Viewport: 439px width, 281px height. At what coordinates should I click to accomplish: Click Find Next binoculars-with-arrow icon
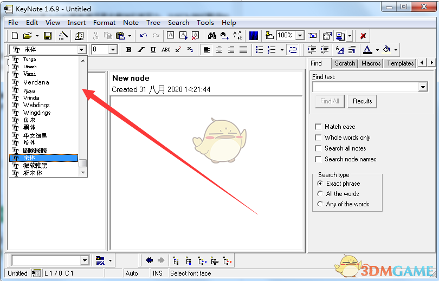[x=224, y=36]
